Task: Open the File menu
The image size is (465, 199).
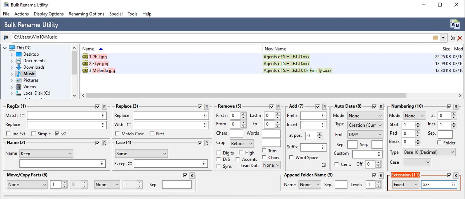Action: point(6,14)
